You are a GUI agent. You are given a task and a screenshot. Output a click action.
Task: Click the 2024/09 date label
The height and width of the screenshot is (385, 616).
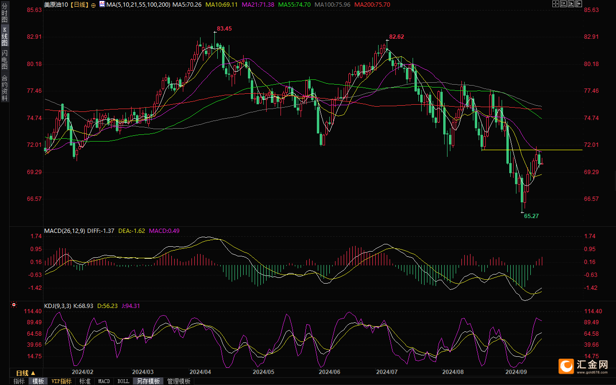(516, 372)
